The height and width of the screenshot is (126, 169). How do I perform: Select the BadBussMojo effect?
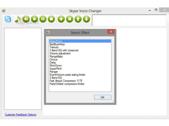80,44
